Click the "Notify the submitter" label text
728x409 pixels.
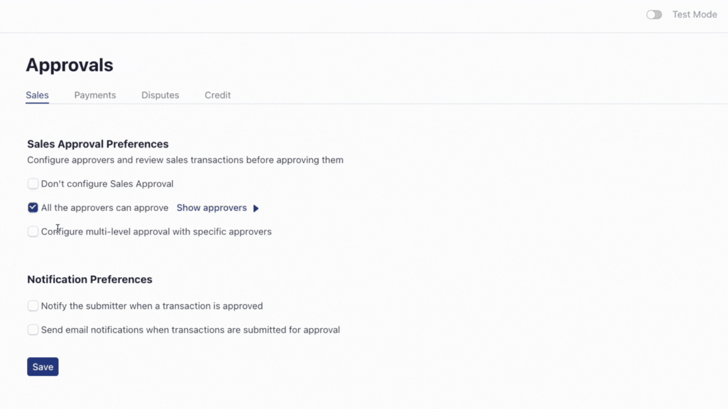pyautogui.click(x=152, y=306)
